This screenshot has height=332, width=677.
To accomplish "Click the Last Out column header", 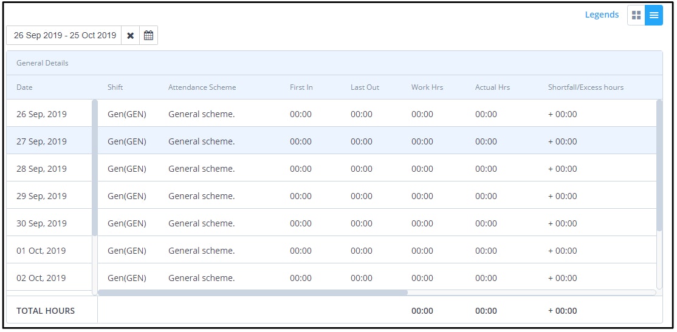I will click(x=365, y=87).
